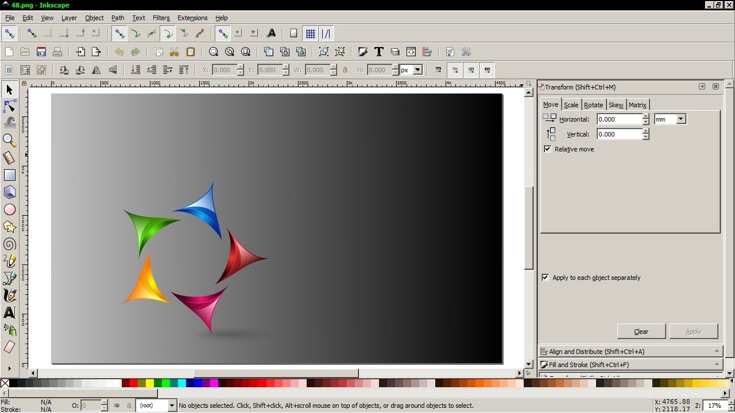Switch to the Skew tab

point(616,105)
